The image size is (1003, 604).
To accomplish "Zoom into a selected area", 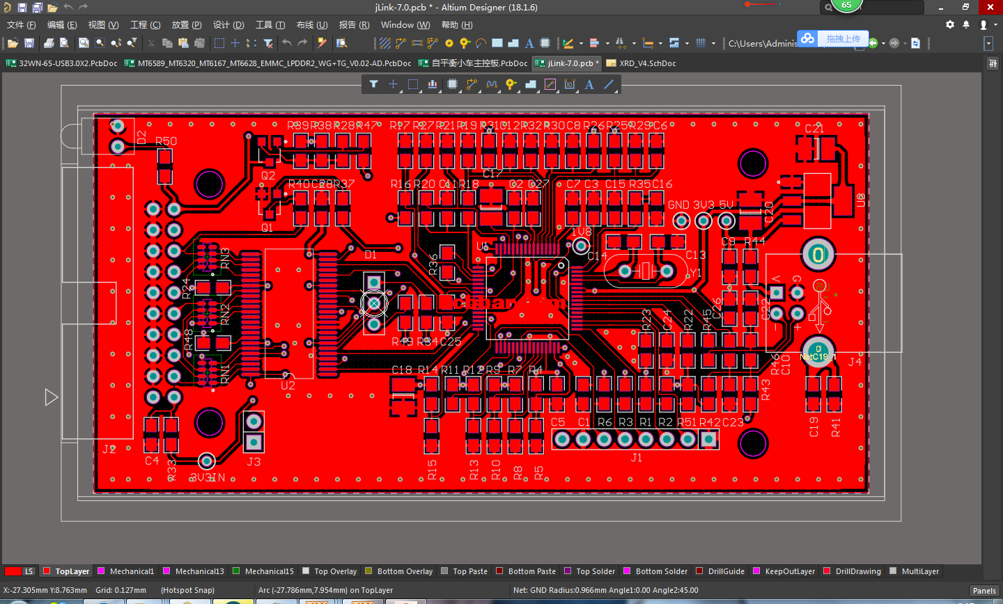I will tap(100, 43).
